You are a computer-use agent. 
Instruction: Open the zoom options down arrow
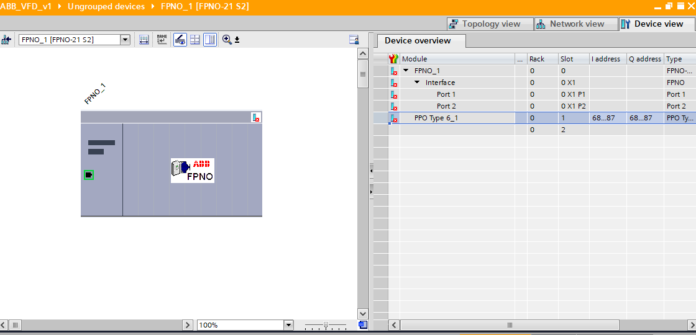pos(237,40)
